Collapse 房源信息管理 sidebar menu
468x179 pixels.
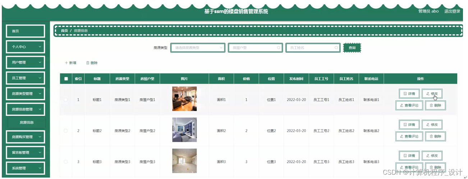click(26, 109)
